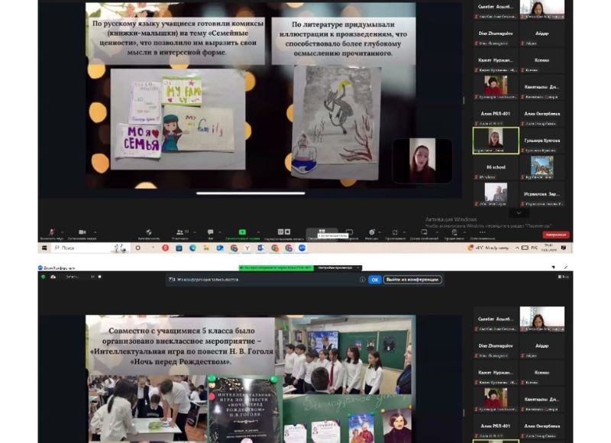This screenshot has height=443, width=611.
Task: Click the green Share Screen button
Action: pyautogui.click(x=242, y=231)
